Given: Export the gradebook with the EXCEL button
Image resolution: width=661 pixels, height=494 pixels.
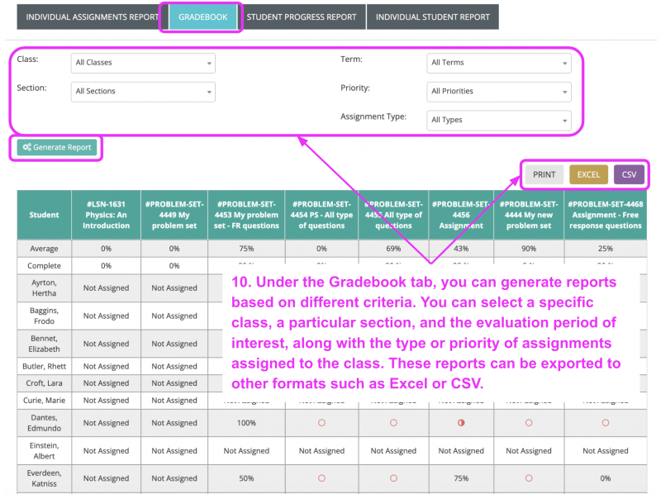Looking at the screenshot, I should pos(588,174).
